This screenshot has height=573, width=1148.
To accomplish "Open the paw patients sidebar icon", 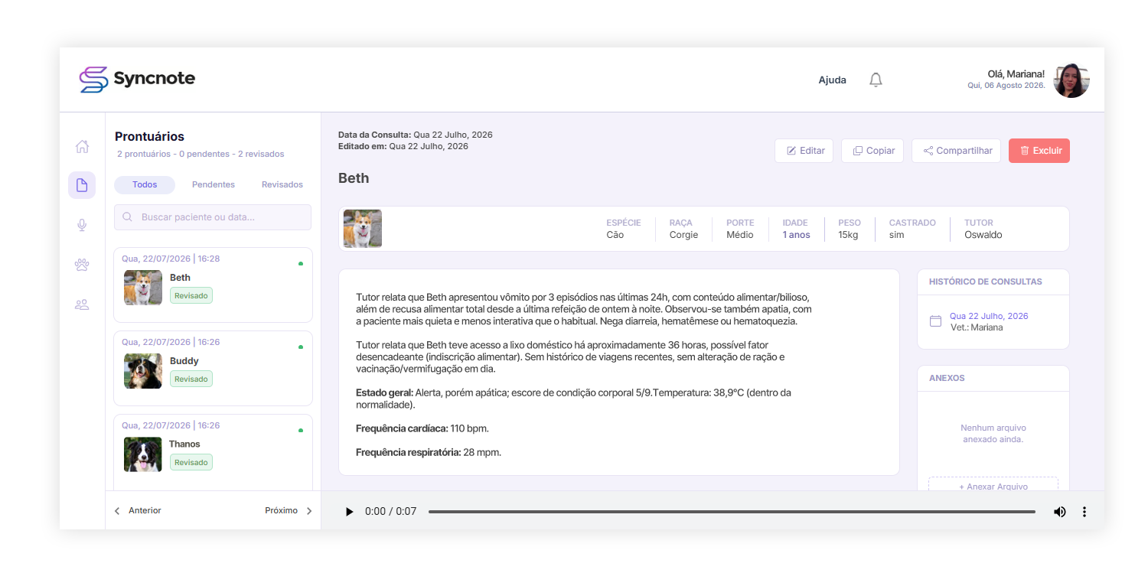I will [x=82, y=265].
